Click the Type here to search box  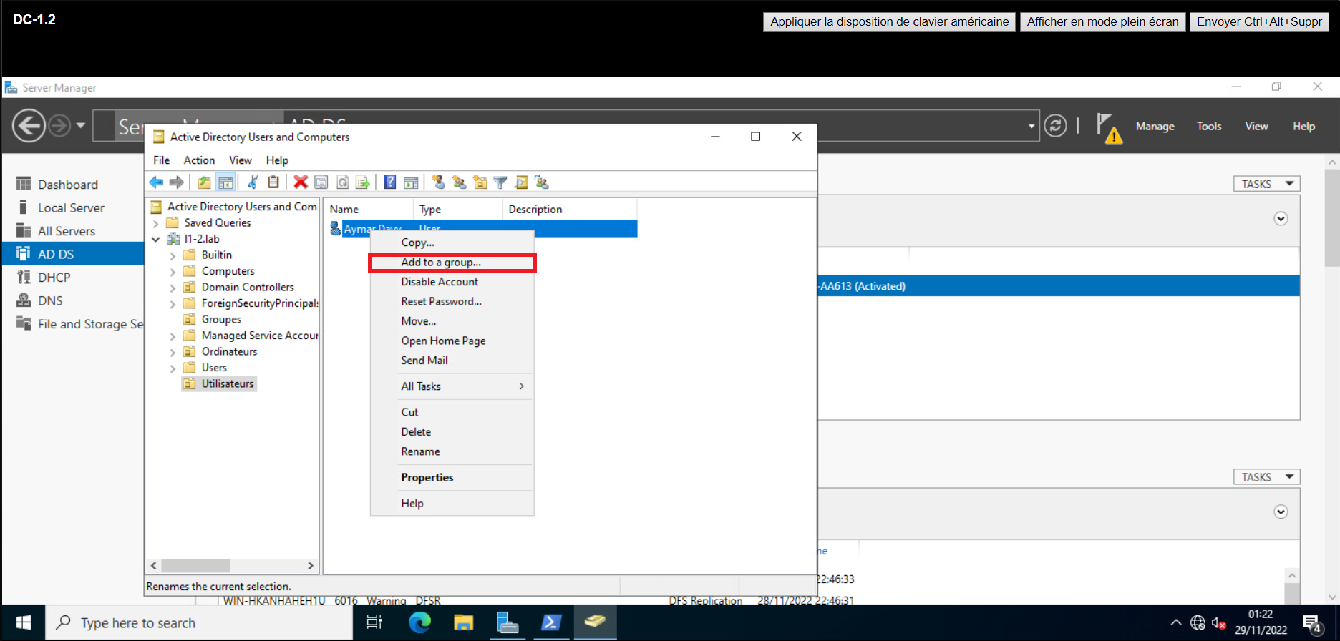199,622
